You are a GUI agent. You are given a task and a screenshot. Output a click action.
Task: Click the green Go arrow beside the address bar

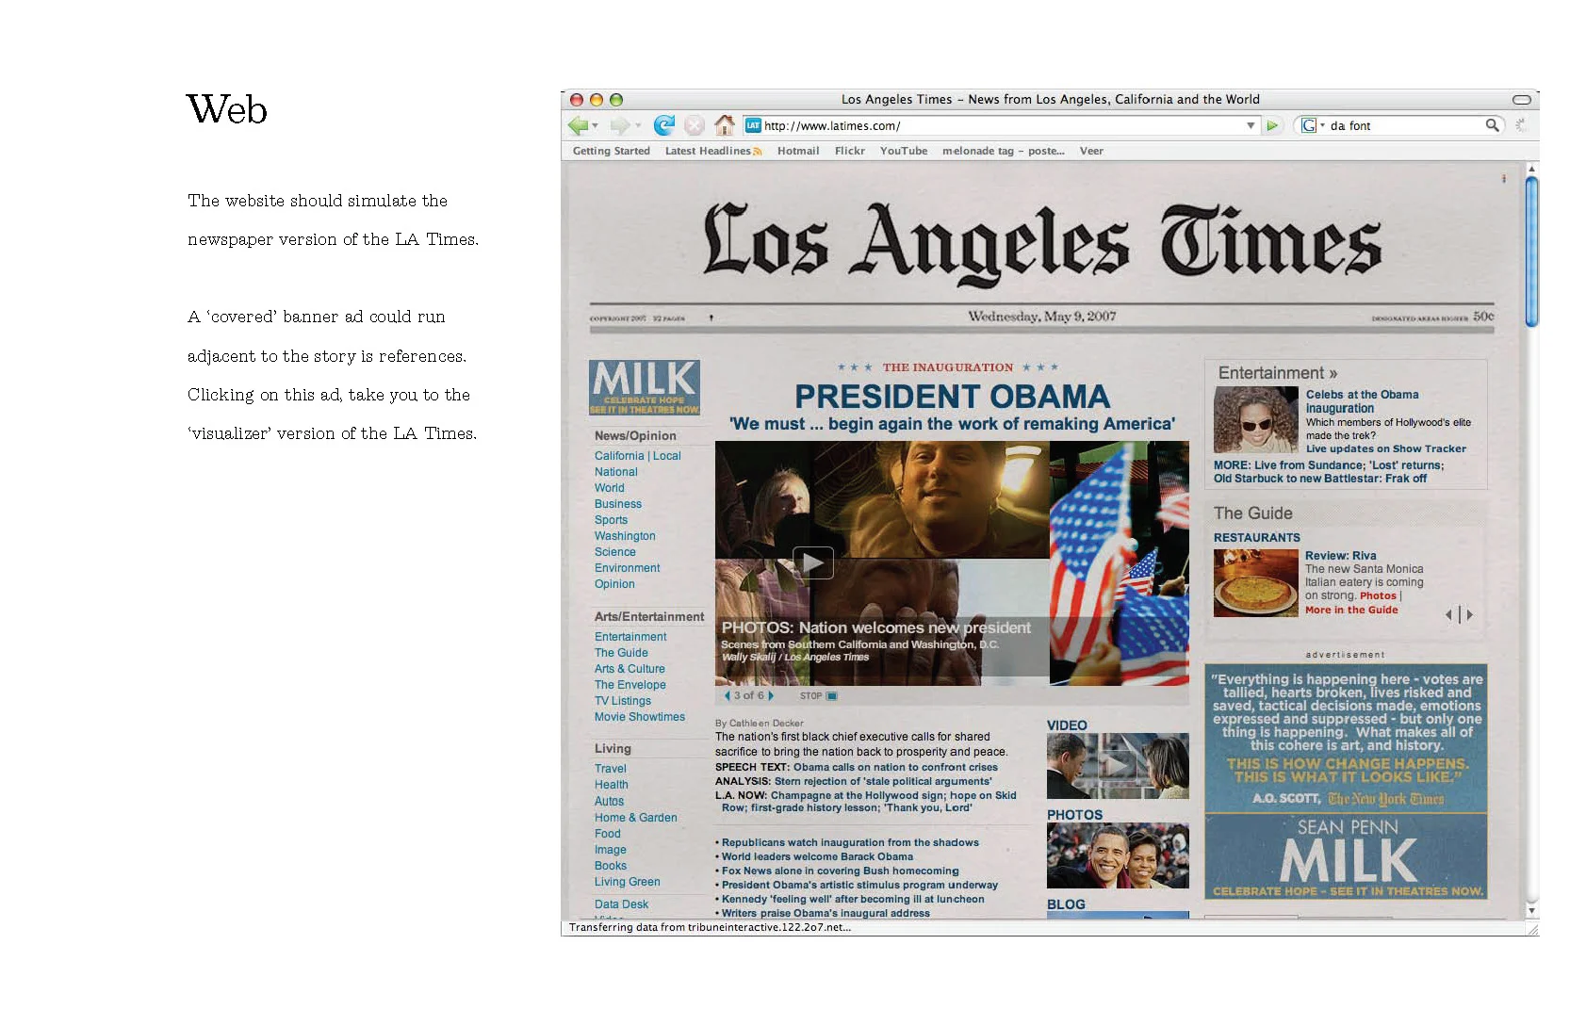coord(1272,125)
